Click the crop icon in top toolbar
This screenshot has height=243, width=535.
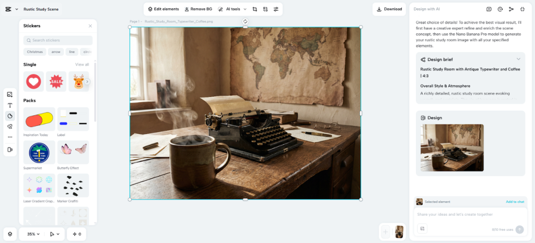254,9
